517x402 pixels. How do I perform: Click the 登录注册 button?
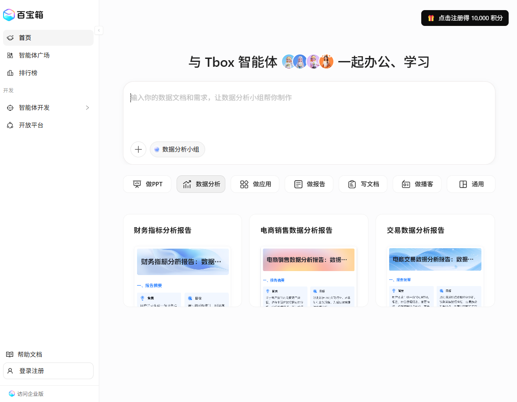48,371
